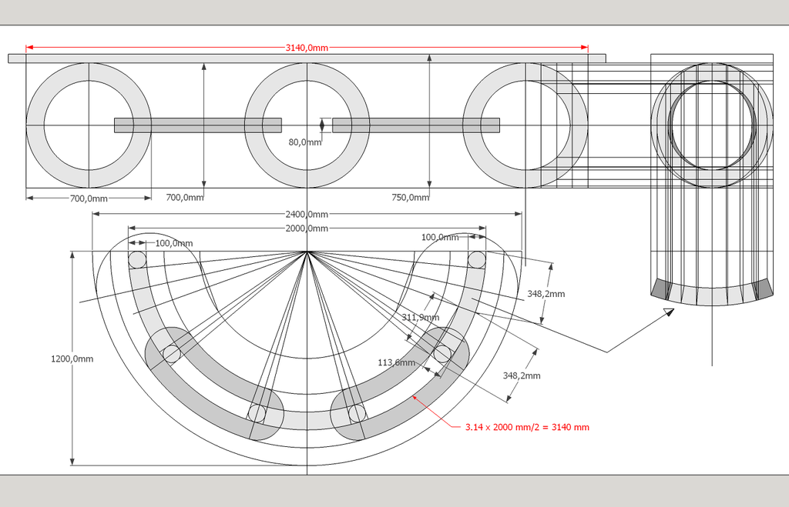The image size is (789, 507).
Task: Select the 1200,0mm vertical dimension text
Action: point(72,359)
